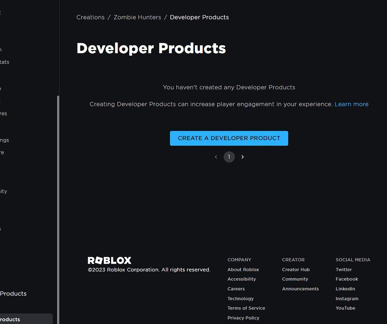The width and height of the screenshot is (387, 324).
Task: Navigate to Creator Hub
Action: (296, 269)
